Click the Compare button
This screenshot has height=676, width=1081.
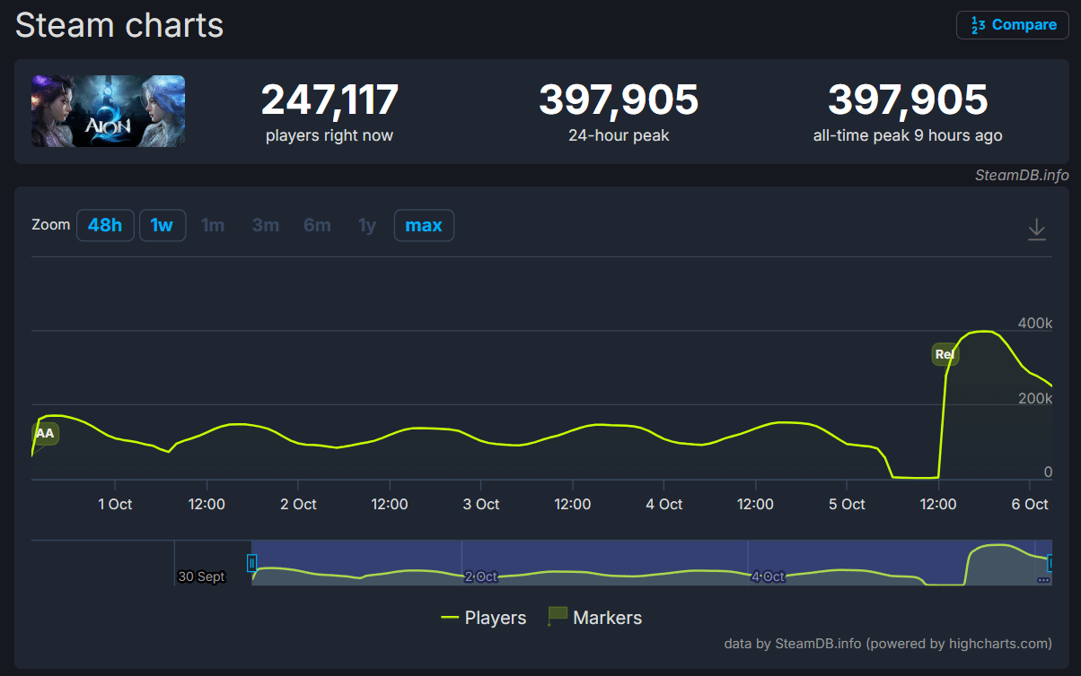point(1013,25)
